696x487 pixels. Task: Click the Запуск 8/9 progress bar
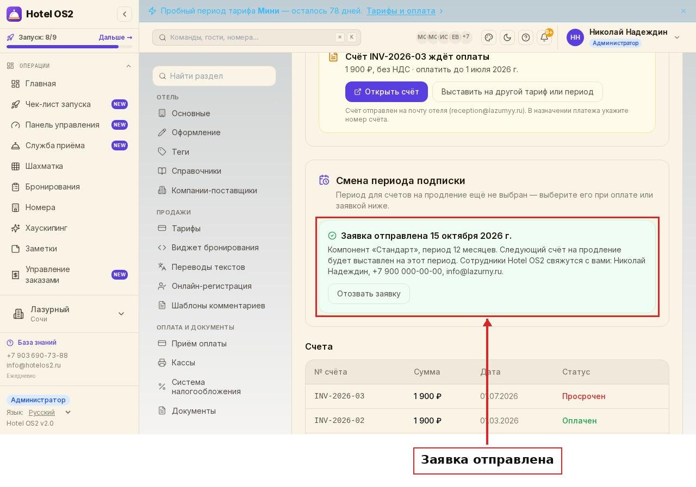point(69,47)
